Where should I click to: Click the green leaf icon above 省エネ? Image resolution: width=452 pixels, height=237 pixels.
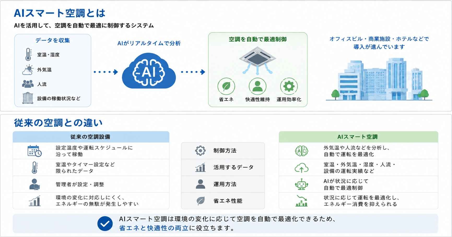pyautogui.click(x=226, y=86)
